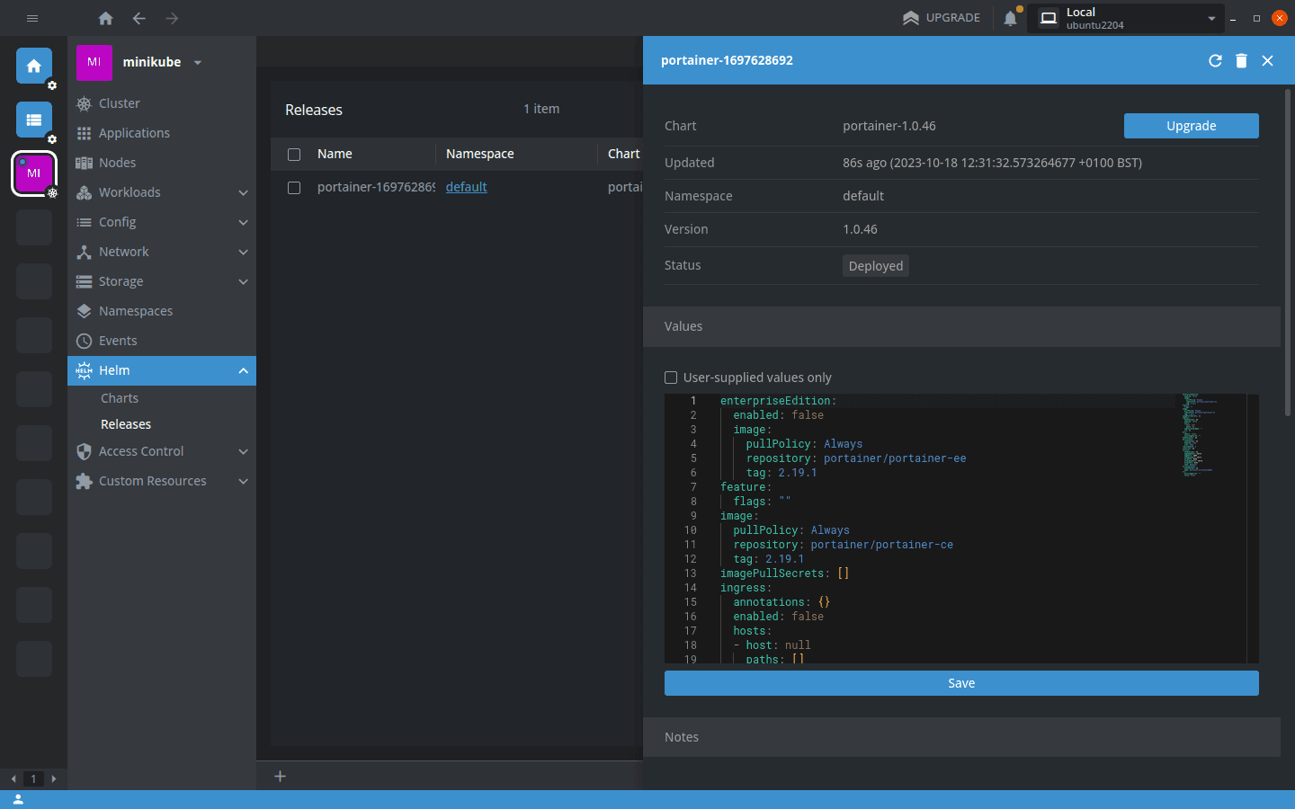
Task: Click the Network icon
Action: coord(84,252)
